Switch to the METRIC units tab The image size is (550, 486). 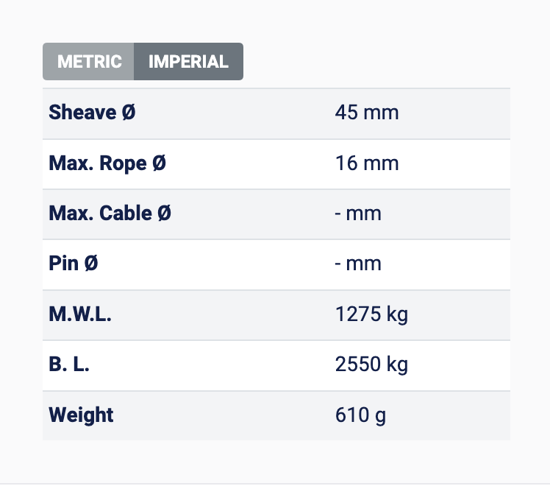pos(89,61)
